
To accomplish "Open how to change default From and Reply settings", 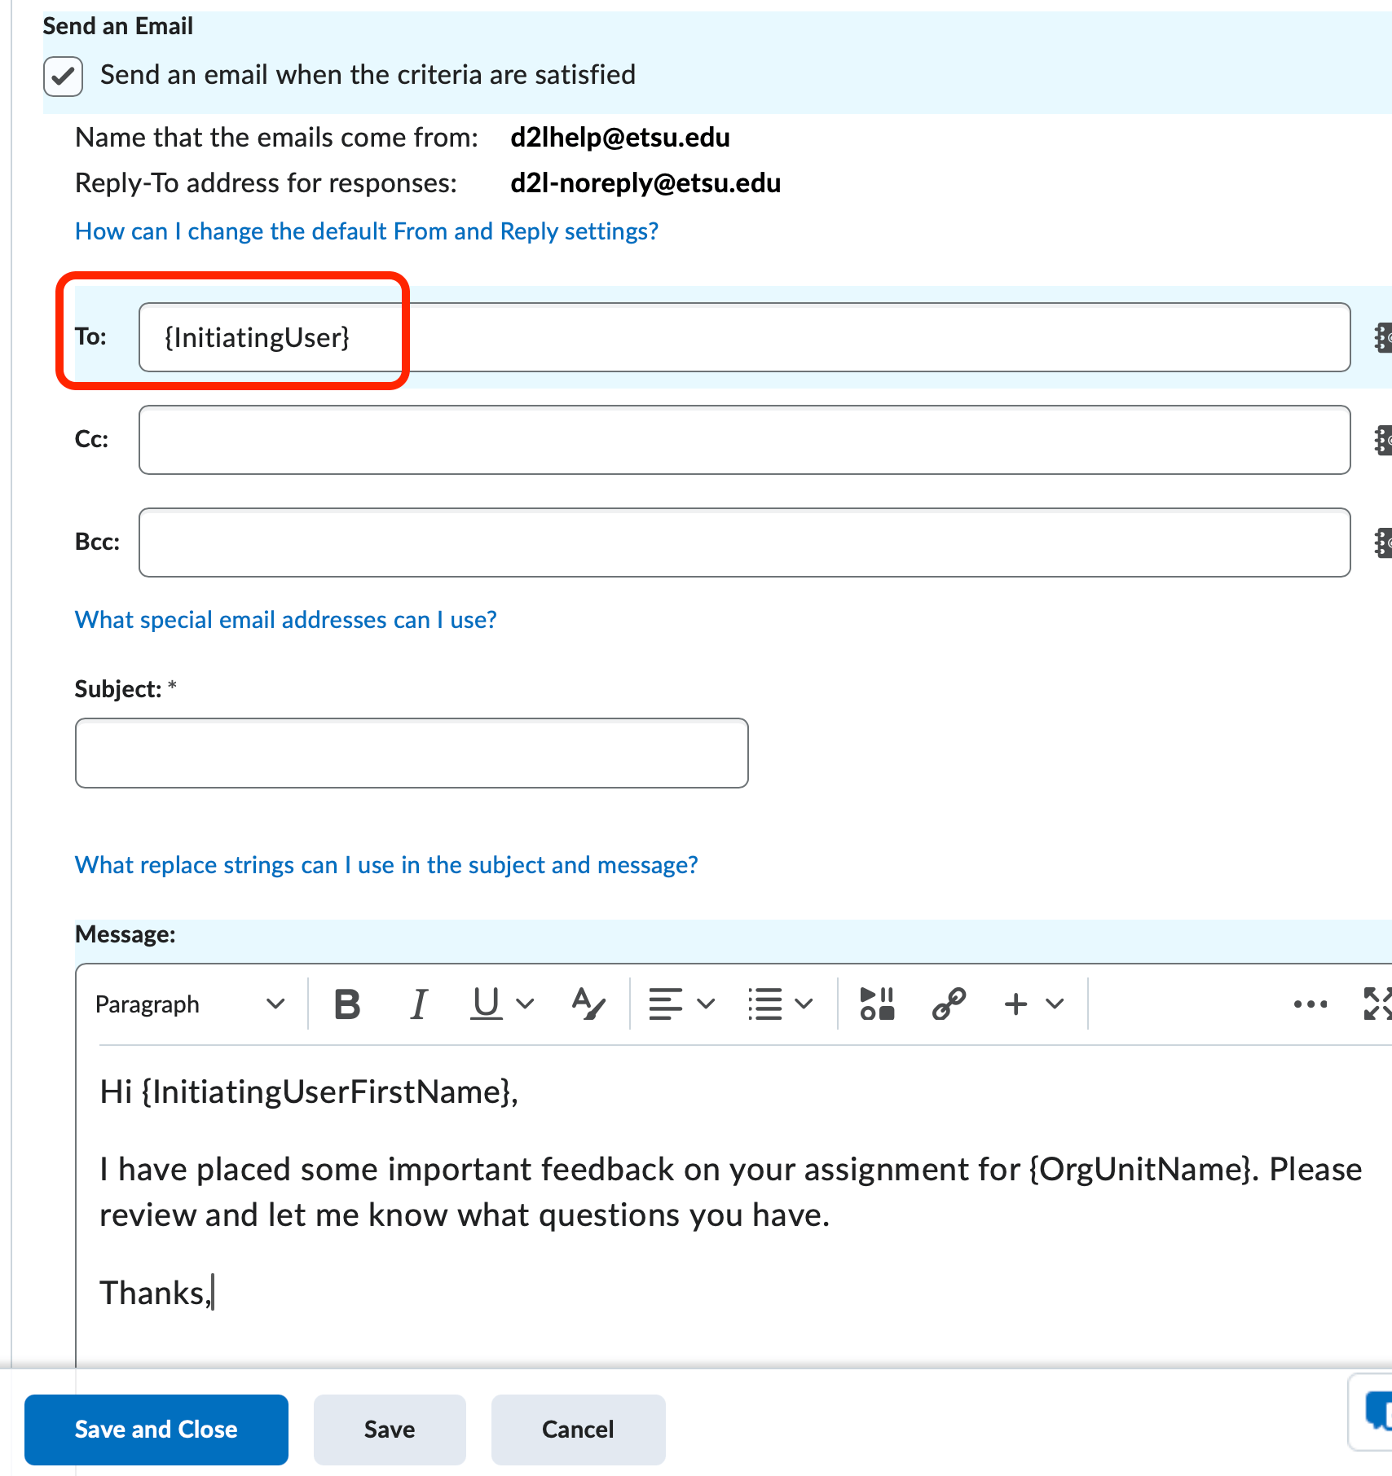I will click(x=366, y=231).
